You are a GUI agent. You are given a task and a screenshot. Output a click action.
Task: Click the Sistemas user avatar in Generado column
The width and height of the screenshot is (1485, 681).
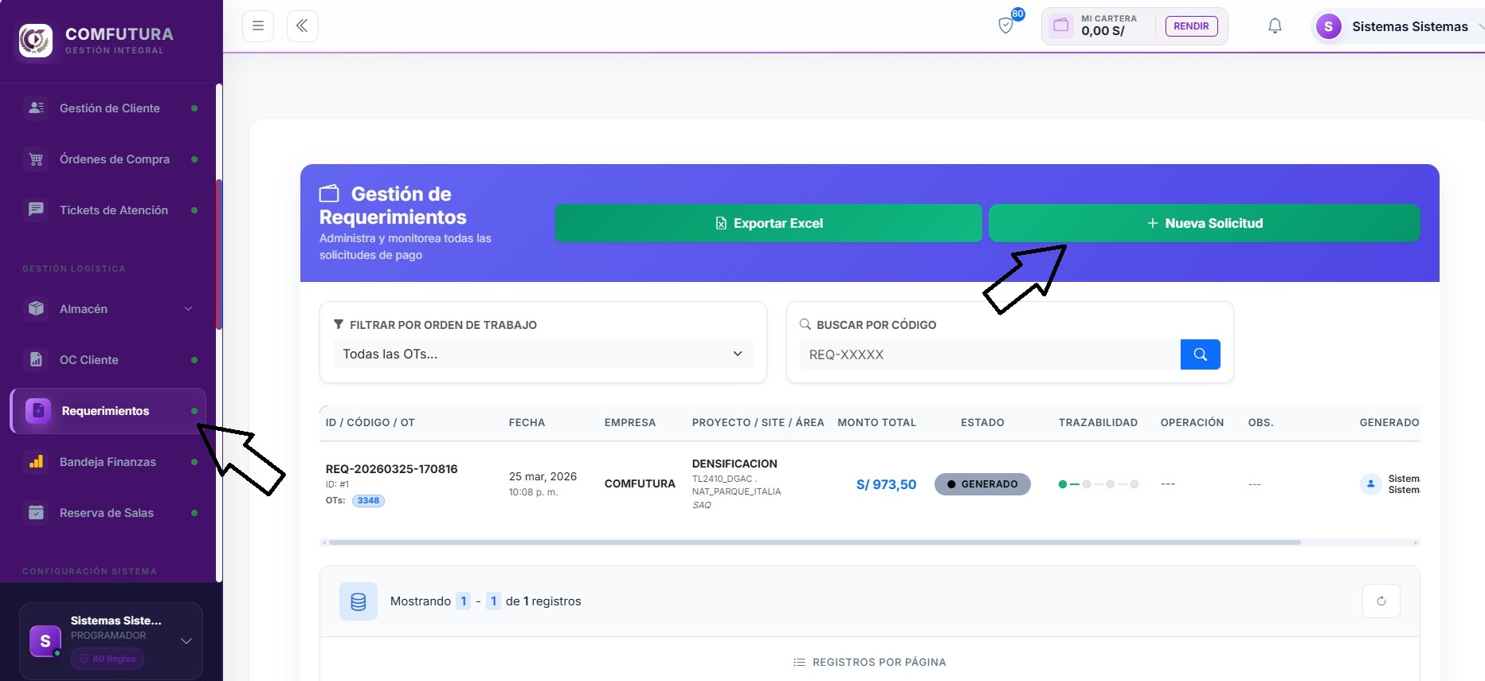coord(1370,484)
